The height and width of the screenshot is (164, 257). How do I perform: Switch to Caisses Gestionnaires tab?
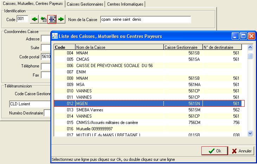[85, 4]
